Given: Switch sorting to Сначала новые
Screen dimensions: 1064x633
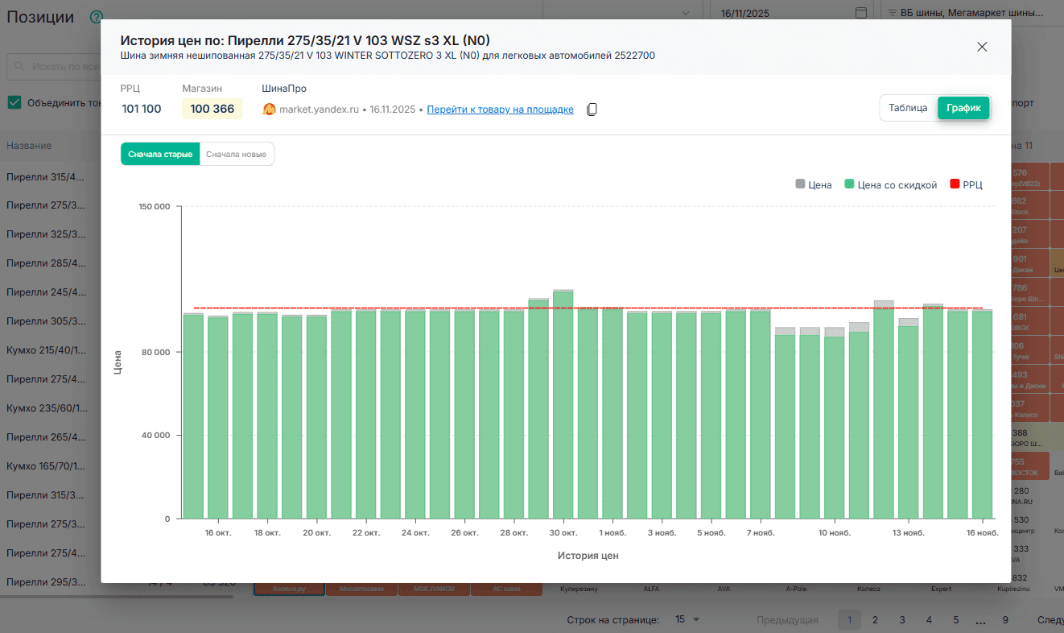Looking at the screenshot, I should coord(236,154).
